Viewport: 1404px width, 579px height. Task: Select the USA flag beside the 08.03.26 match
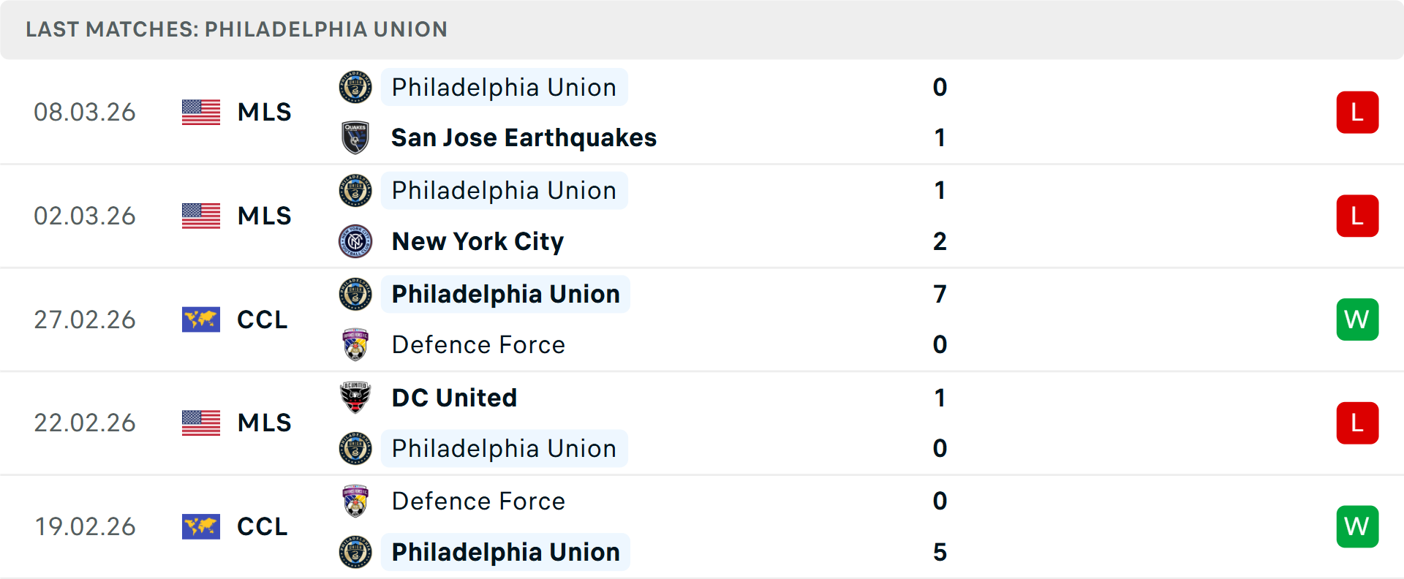pyautogui.click(x=200, y=112)
